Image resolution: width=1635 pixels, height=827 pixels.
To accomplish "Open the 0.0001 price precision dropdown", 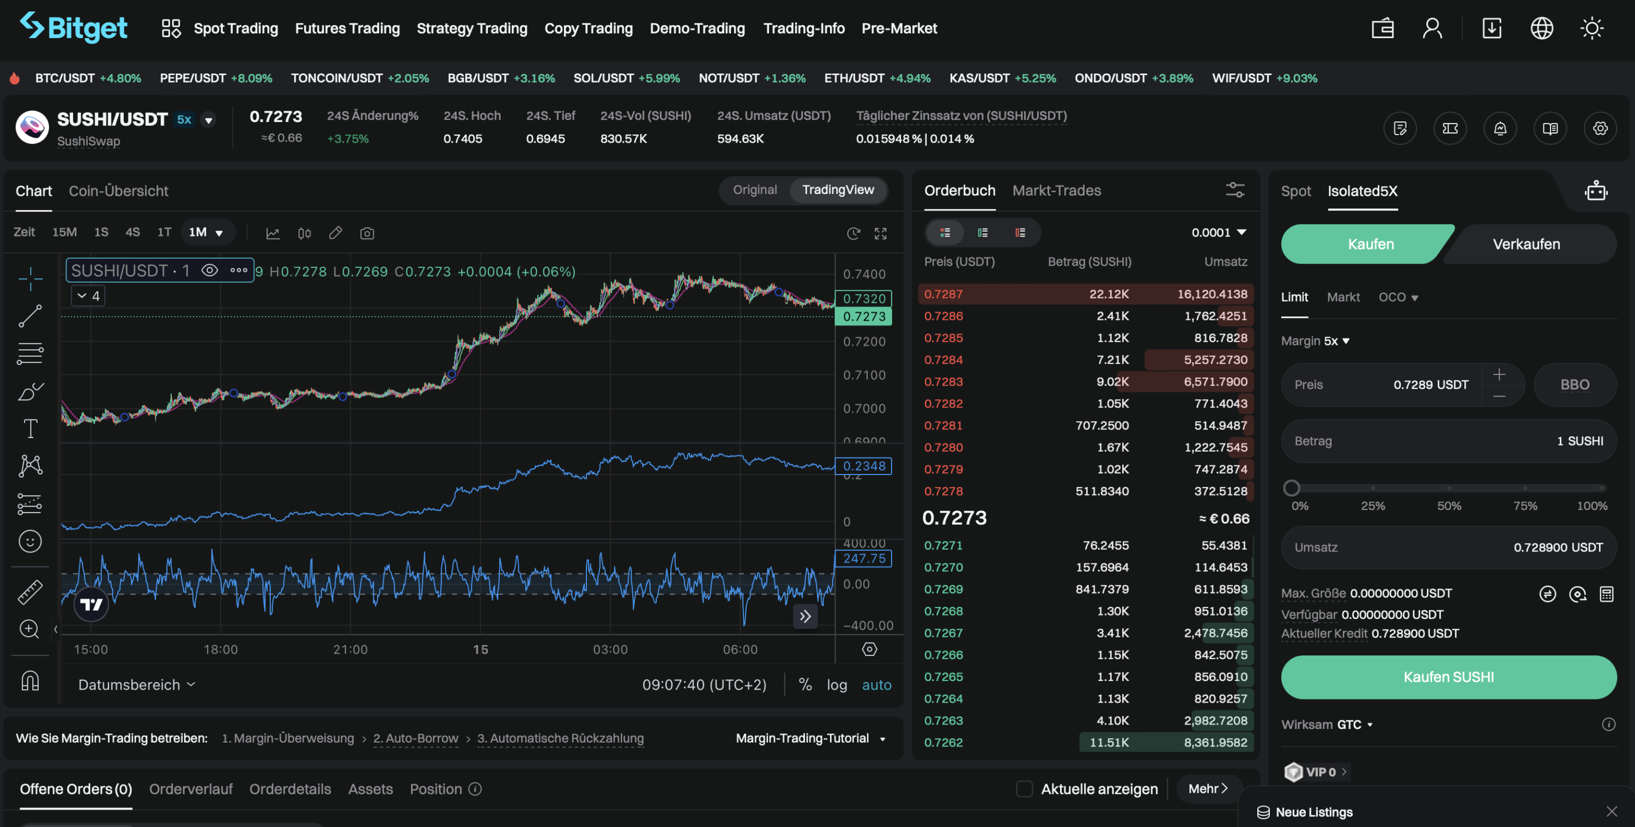I will tap(1219, 232).
